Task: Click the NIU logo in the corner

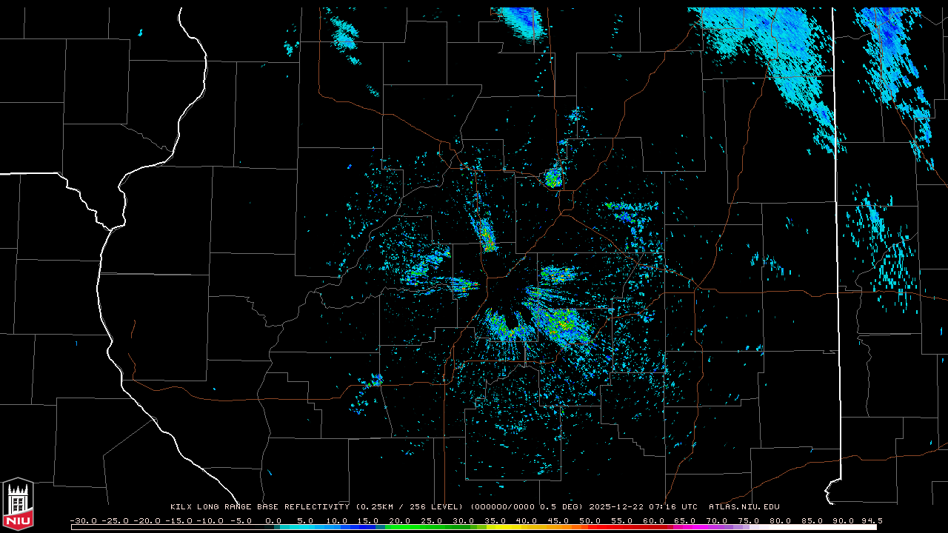Action: click(18, 505)
